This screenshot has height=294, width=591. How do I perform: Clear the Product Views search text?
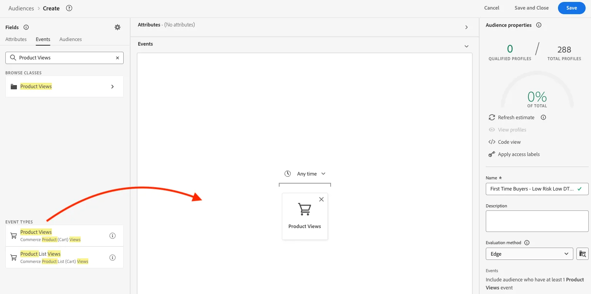point(118,58)
